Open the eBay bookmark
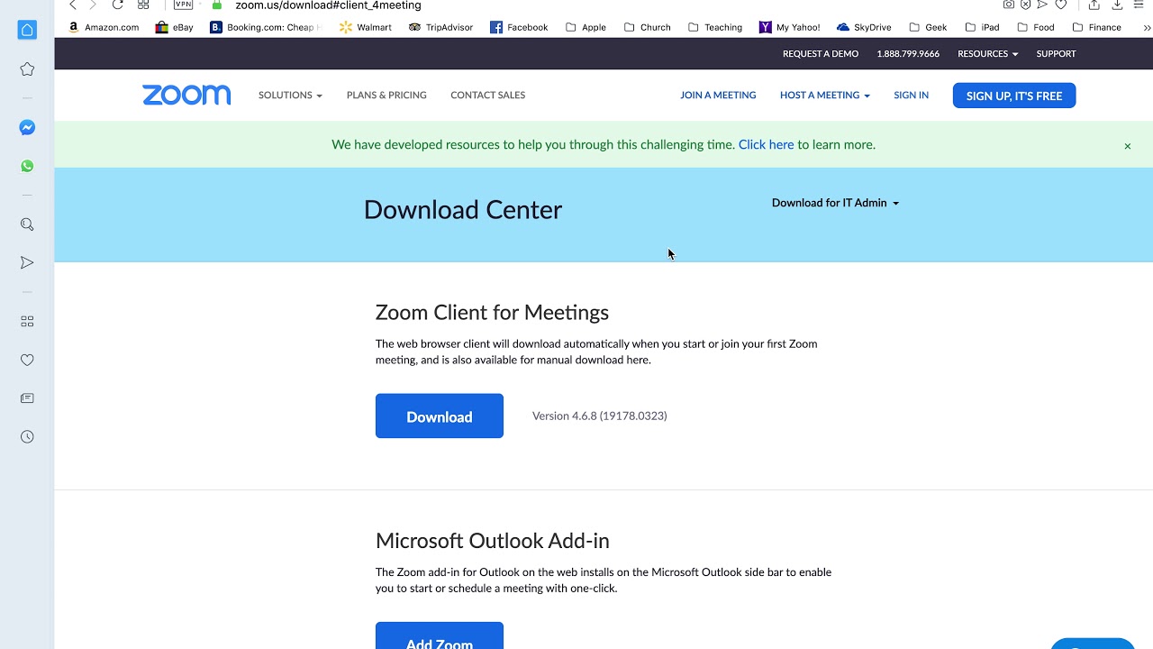The height and width of the screenshot is (649, 1153). point(175,27)
